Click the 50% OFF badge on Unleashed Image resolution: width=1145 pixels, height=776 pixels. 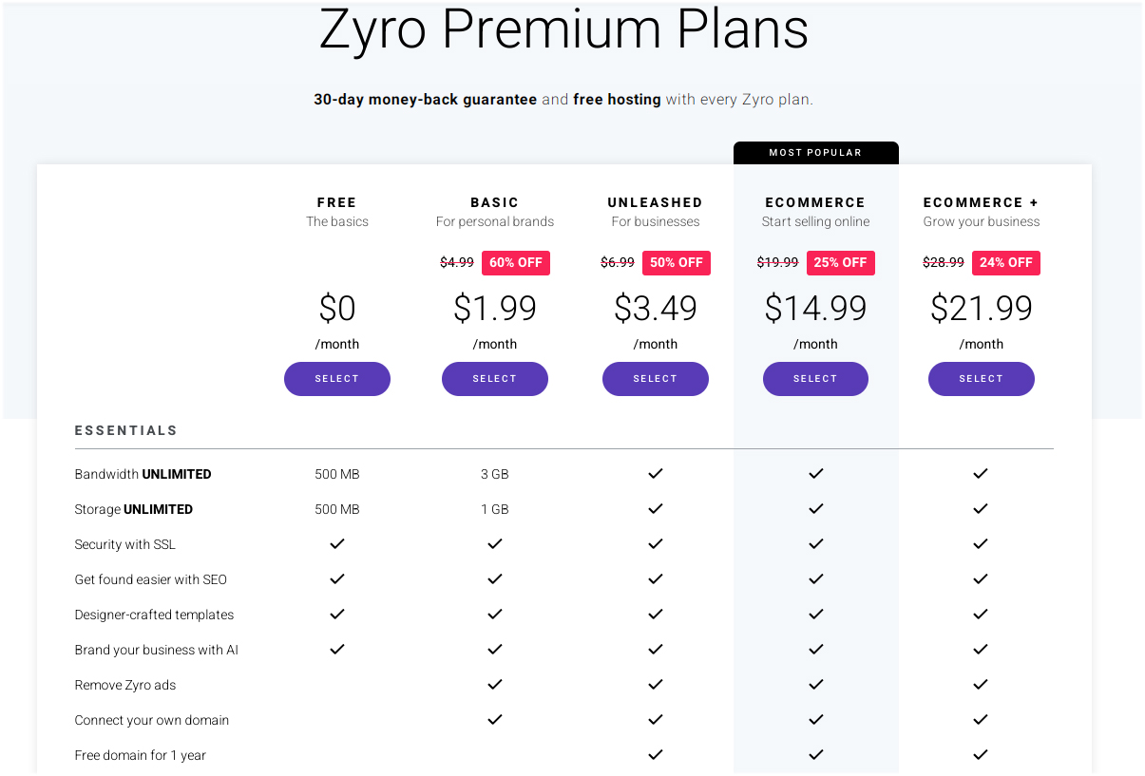point(677,263)
